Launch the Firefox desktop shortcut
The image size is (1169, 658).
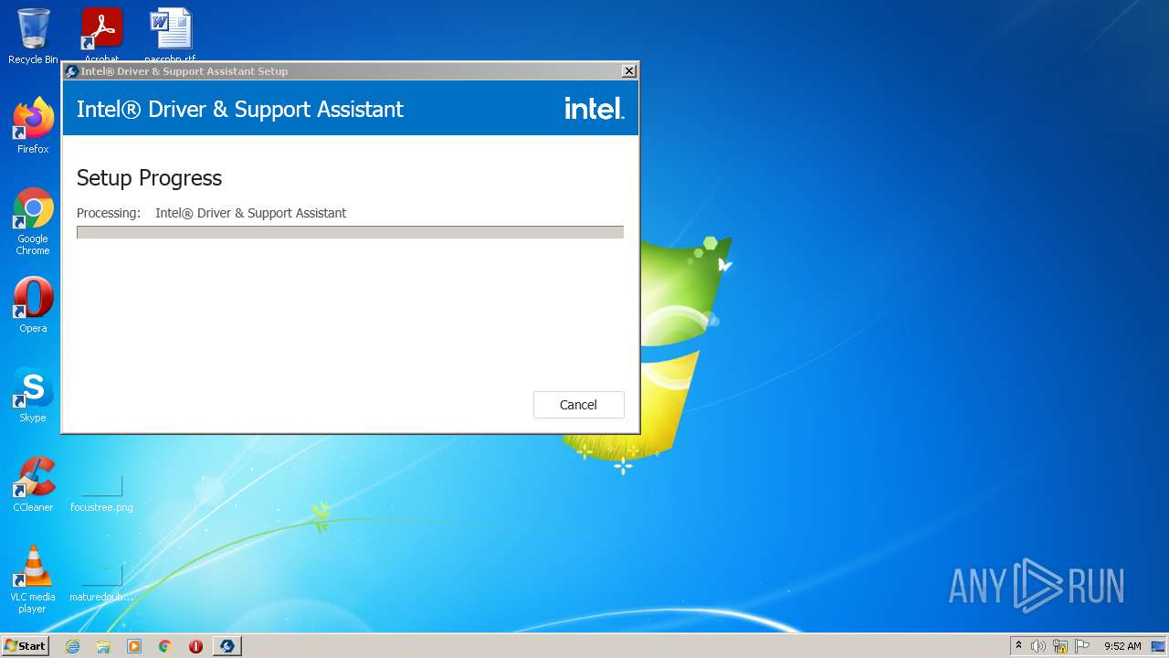pyautogui.click(x=33, y=126)
